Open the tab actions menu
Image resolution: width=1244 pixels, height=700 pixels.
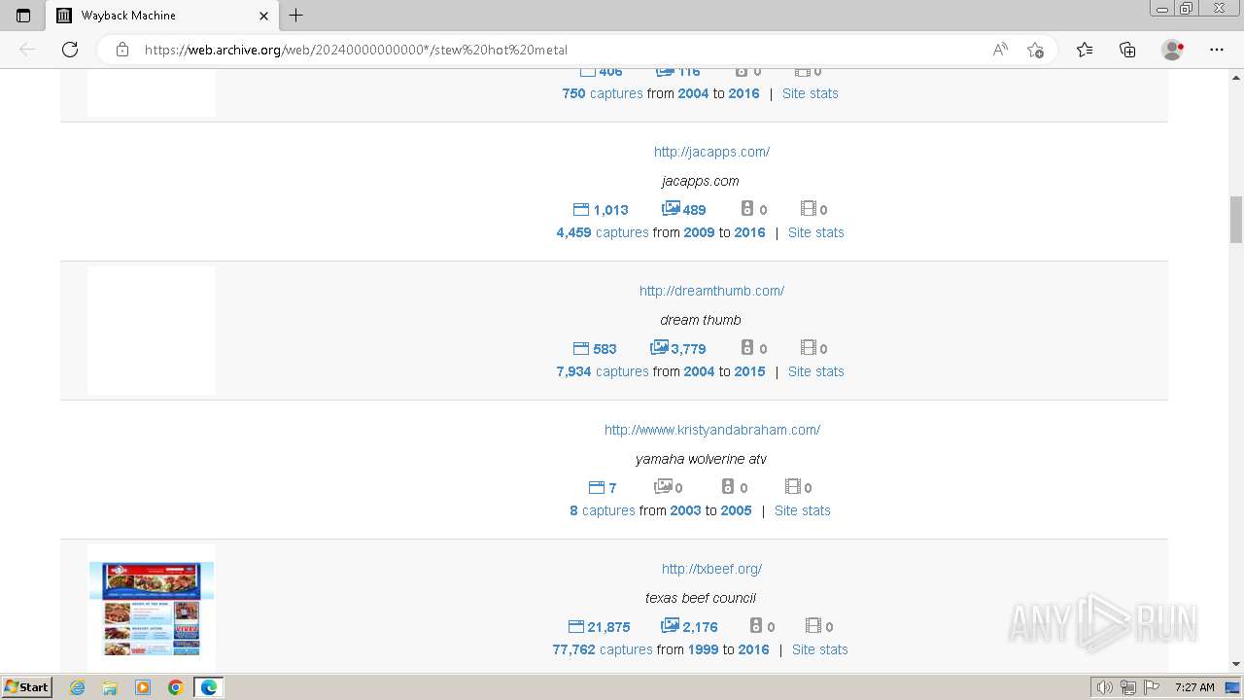[x=23, y=16]
